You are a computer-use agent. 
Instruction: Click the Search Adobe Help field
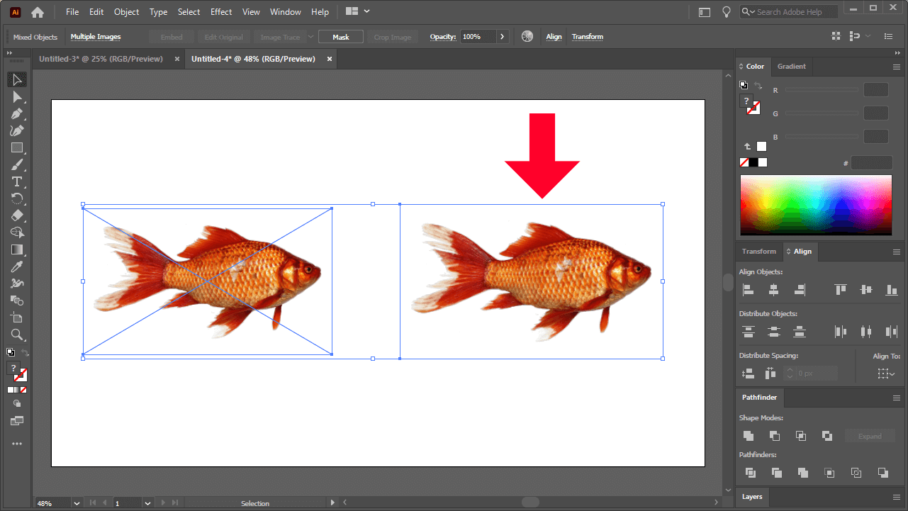click(x=789, y=12)
